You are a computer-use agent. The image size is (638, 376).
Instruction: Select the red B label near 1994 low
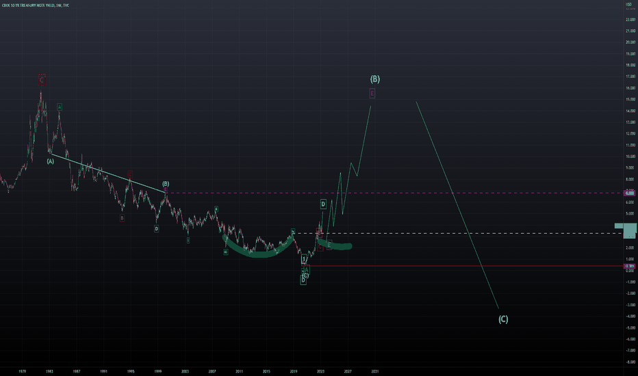point(122,218)
